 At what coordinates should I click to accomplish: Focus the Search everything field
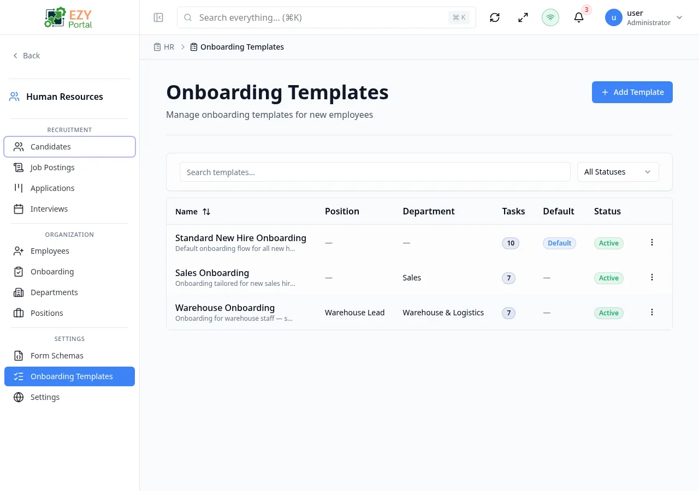(327, 17)
